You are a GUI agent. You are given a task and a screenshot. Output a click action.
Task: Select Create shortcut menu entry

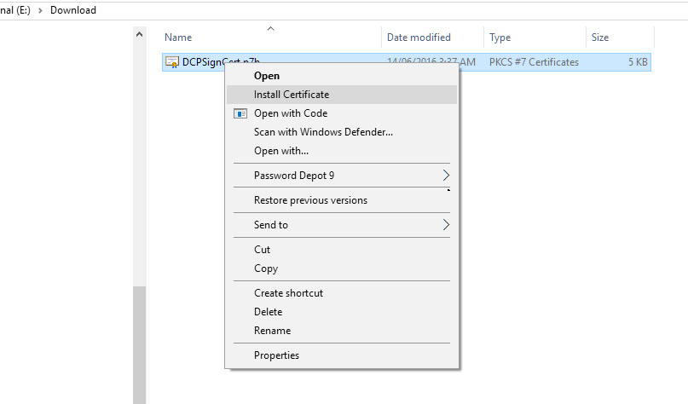(x=288, y=293)
